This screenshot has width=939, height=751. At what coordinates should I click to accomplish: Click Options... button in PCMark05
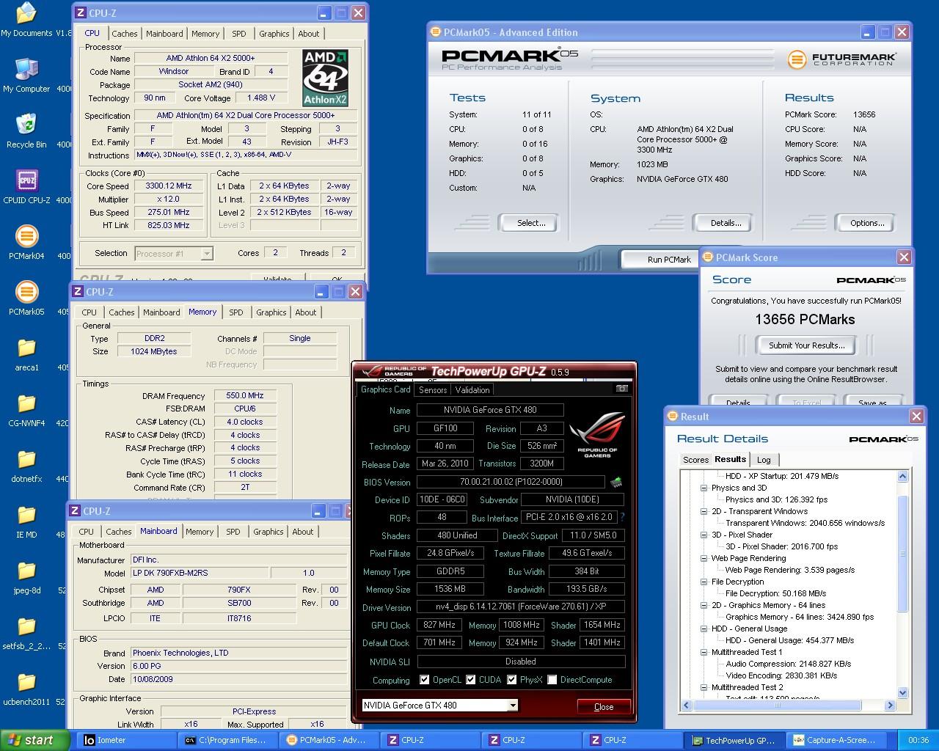click(867, 223)
